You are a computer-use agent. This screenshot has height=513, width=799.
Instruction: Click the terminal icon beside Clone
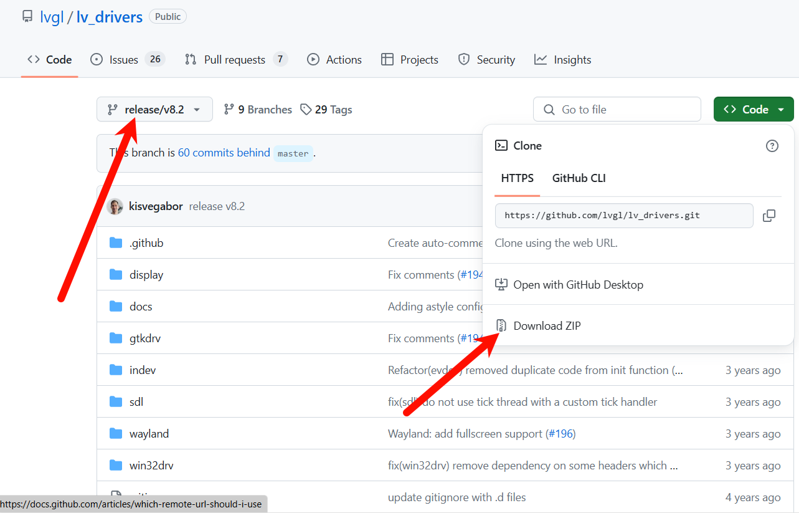click(501, 145)
